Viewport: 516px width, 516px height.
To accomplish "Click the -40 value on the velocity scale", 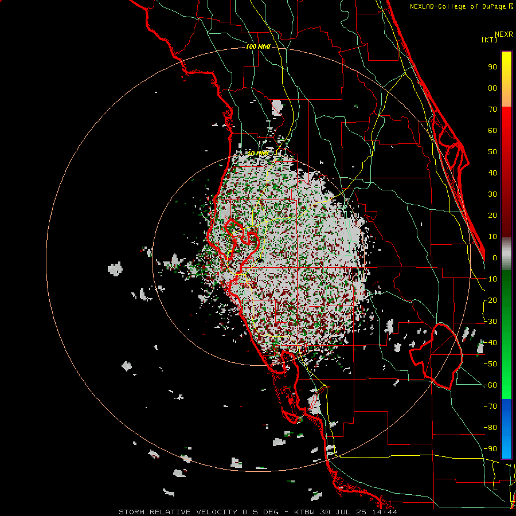I will click(x=490, y=343).
